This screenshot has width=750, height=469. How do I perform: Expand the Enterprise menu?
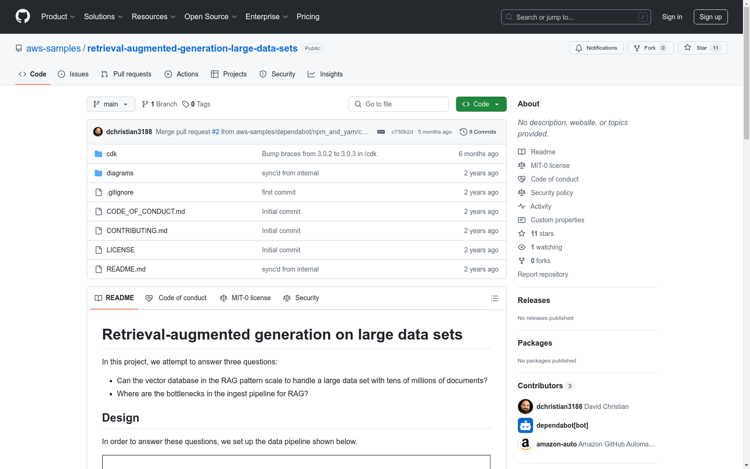tap(267, 17)
